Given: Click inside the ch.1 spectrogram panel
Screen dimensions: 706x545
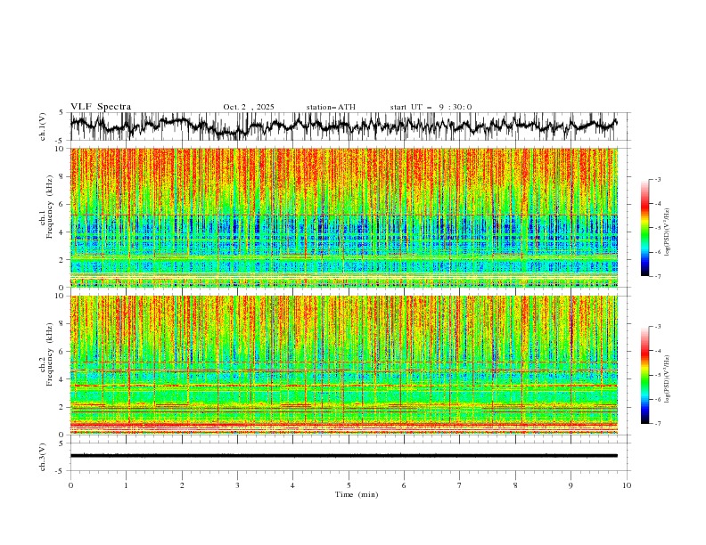Looking at the screenshot, I should click(x=343, y=217).
